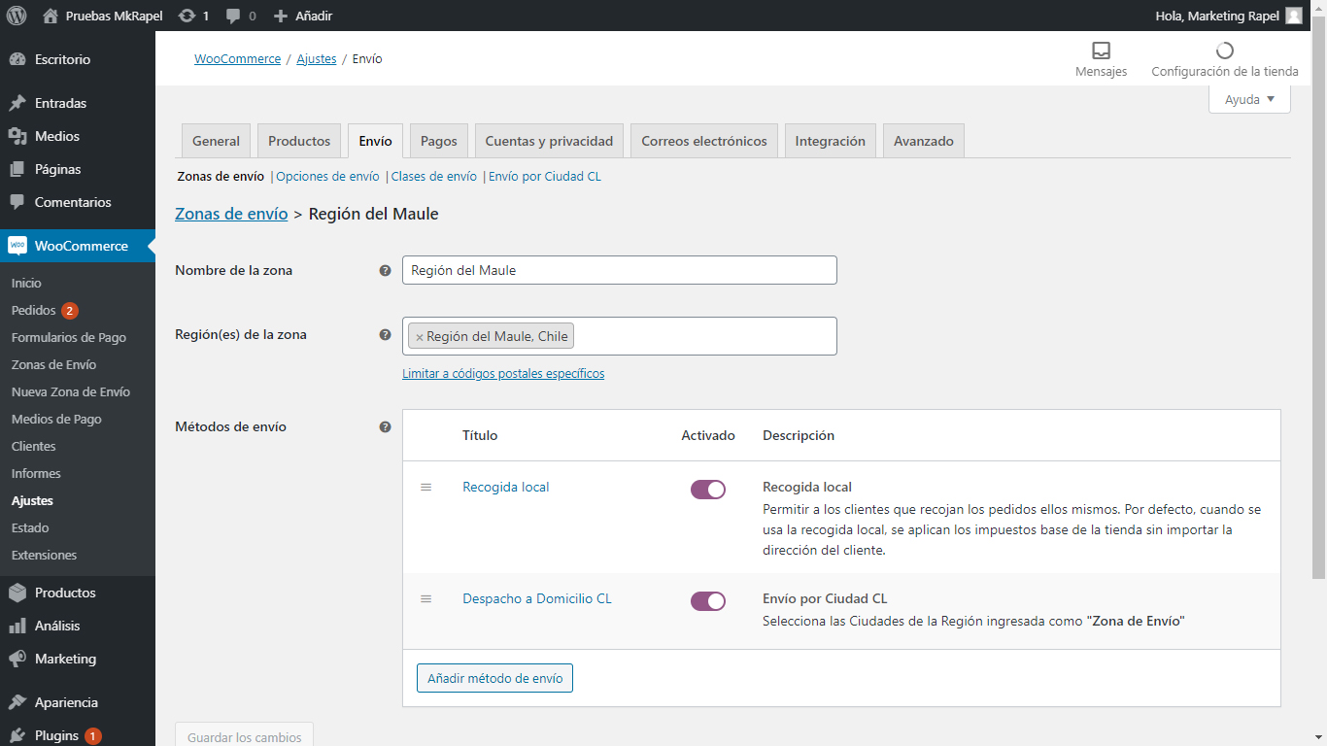
Task: Open the WordPress logo menu
Action: pyautogui.click(x=17, y=16)
